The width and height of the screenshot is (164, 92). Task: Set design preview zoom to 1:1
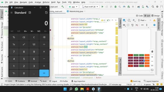click(x=152, y=66)
